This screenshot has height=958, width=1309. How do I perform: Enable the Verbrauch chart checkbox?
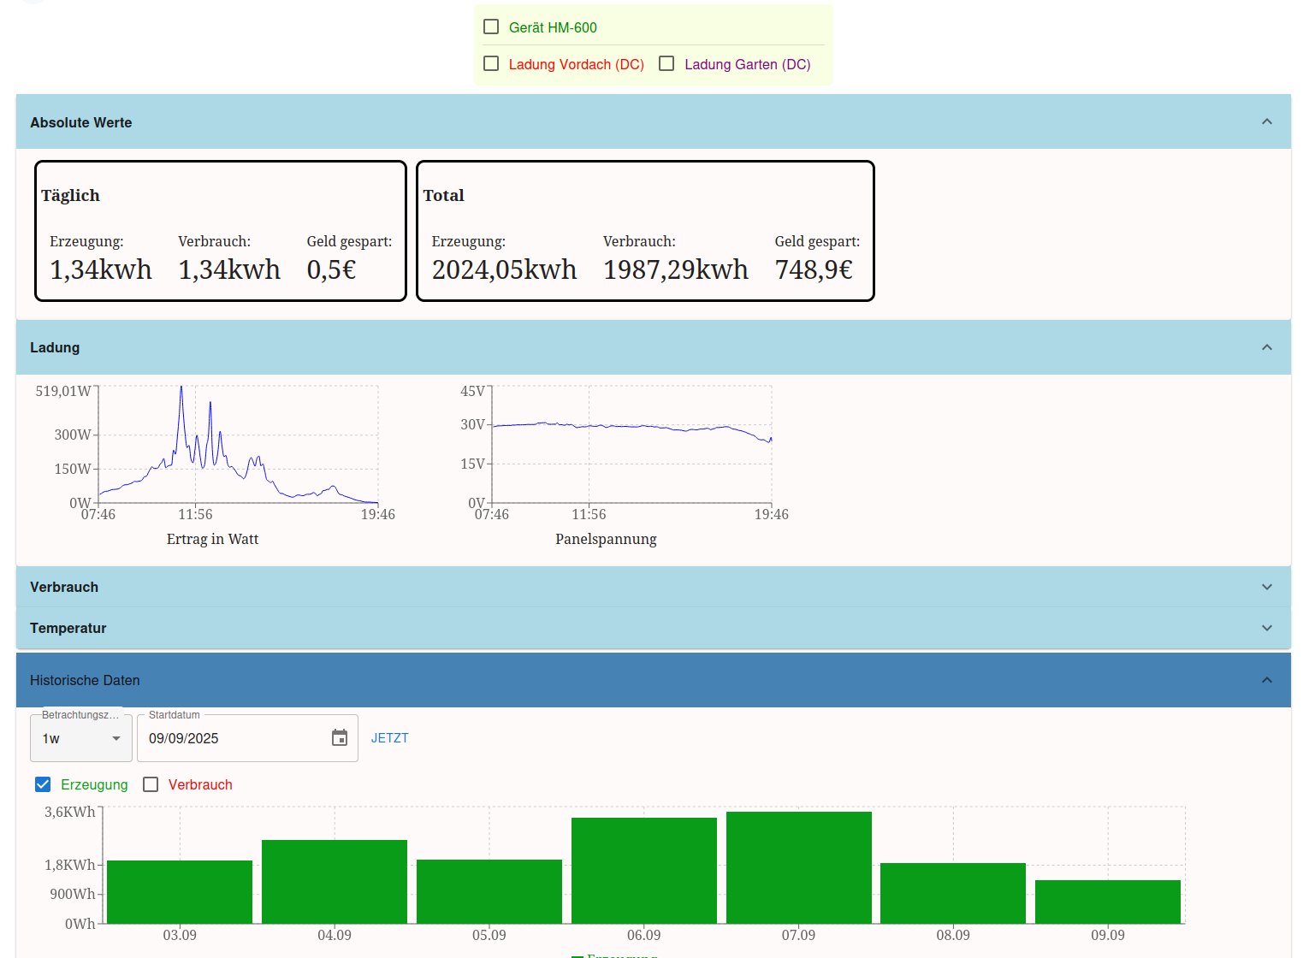click(x=151, y=784)
